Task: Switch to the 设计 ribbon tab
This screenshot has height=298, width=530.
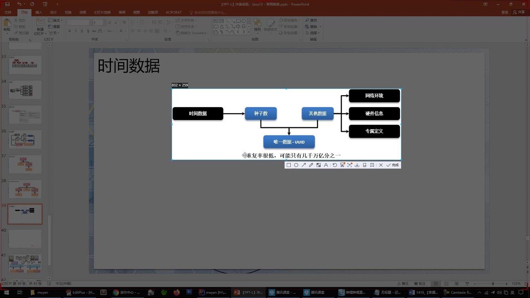Action: 53,12
